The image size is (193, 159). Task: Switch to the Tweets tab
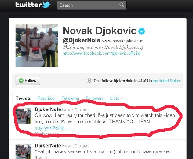point(24,98)
